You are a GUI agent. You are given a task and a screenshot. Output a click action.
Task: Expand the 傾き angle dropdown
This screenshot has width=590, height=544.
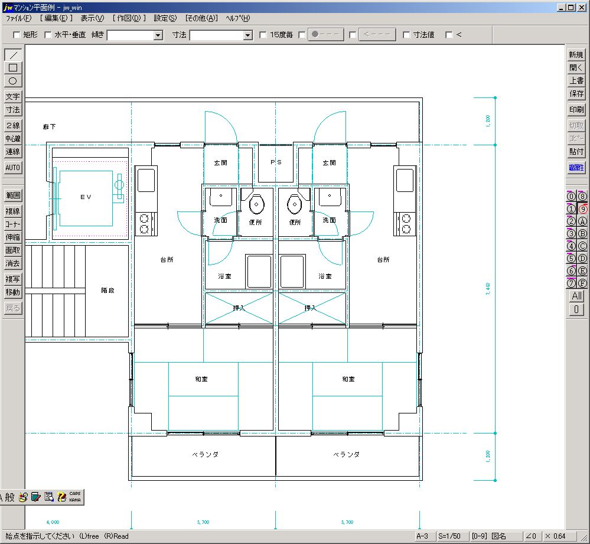coord(158,35)
